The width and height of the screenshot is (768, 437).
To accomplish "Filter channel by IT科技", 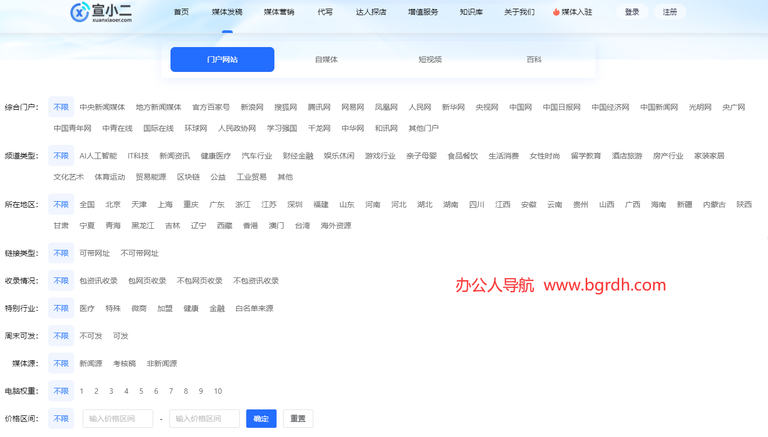I will [138, 156].
